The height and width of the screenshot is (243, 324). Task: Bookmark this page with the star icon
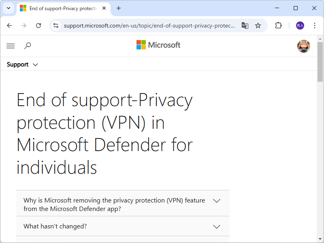[x=258, y=26]
